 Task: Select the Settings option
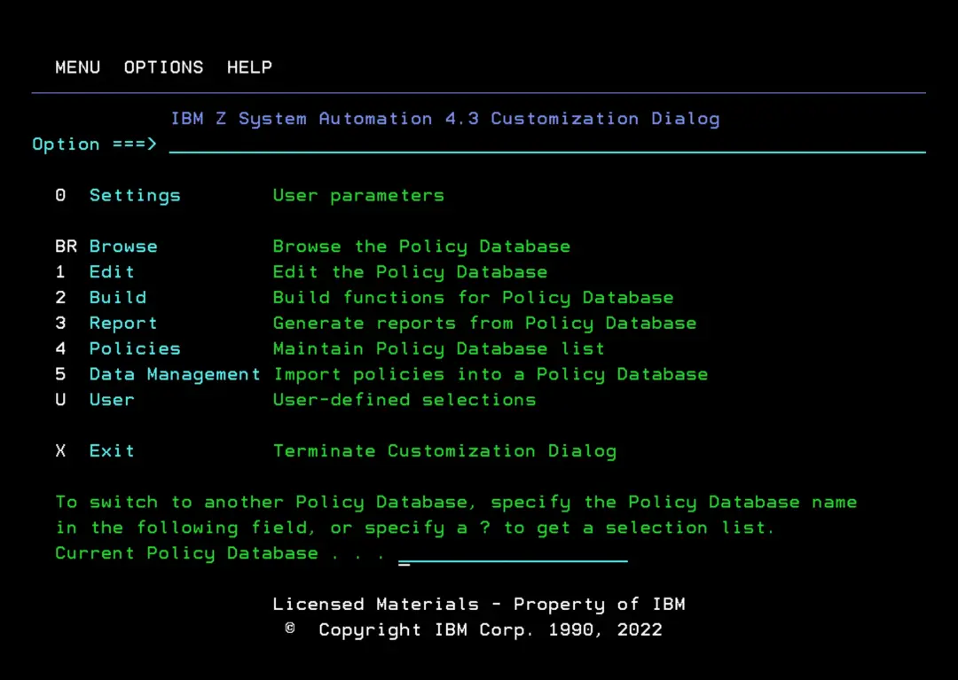tap(135, 195)
